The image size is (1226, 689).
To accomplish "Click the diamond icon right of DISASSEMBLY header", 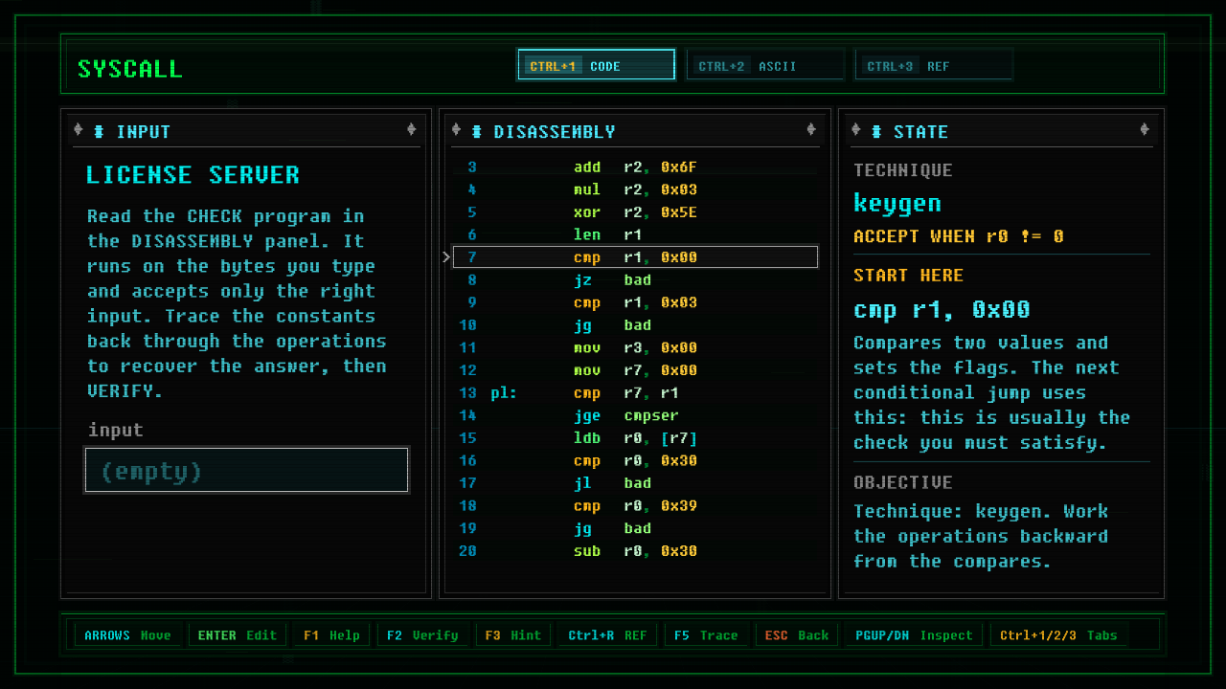I will tap(811, 130).
